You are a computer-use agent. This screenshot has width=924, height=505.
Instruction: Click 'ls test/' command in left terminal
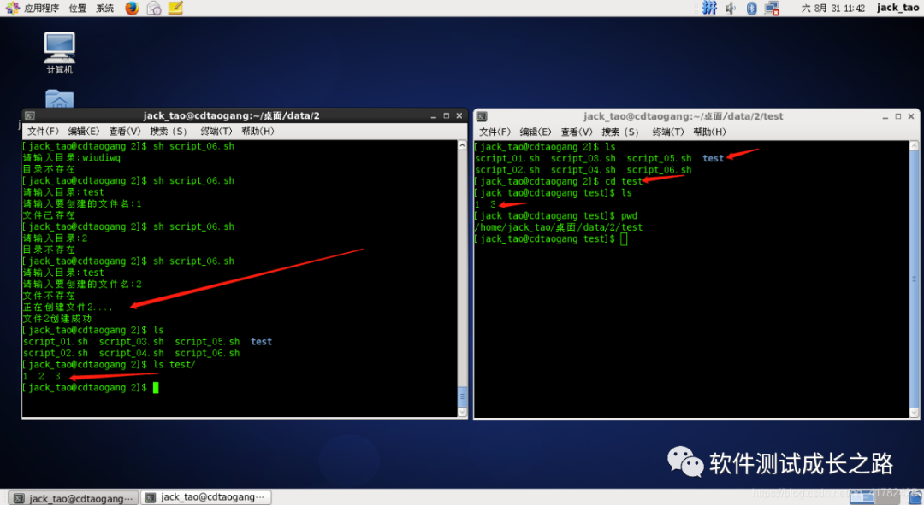pyautogui.click(x=174, y=364)
